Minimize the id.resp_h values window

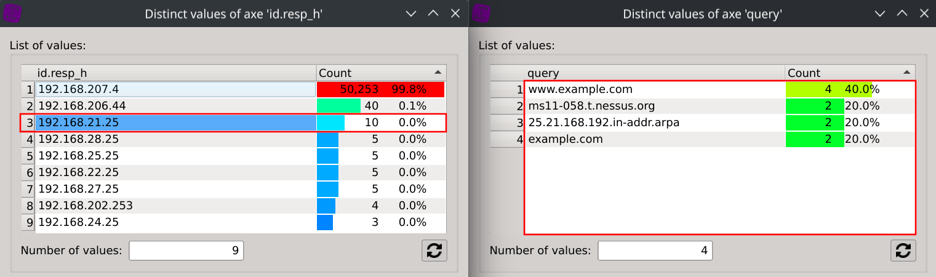pyautogui.click(x=412, y=14)
